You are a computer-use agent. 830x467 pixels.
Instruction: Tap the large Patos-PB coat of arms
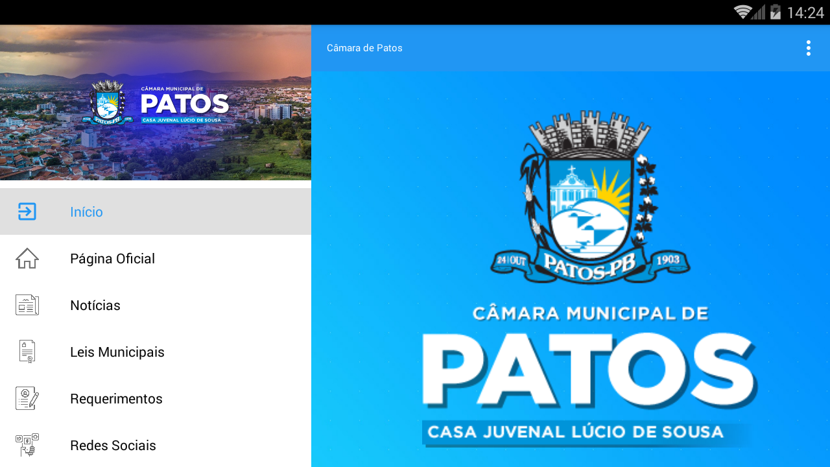tap(589, 197)
